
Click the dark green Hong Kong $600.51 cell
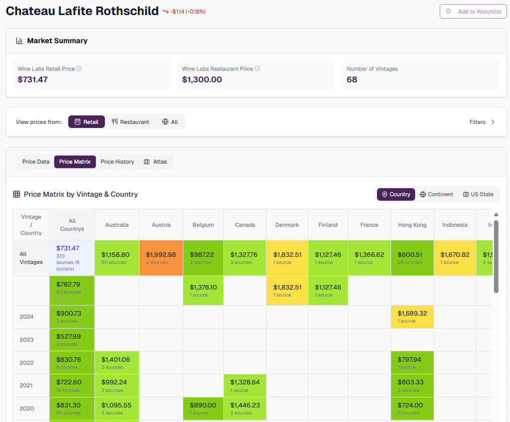point(412,258)
